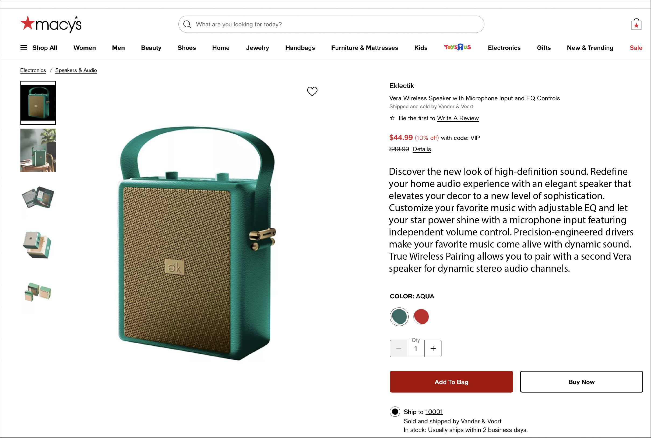Open the Furniture & Mattresses menu
The height and width of the screenshot is (438, 651).
point(364,48)
